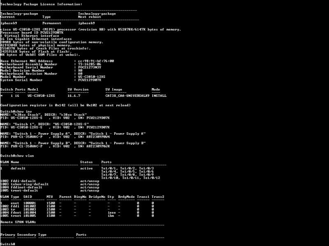Click the 'MTU' column header
The image size is (329, 246).
[49, 197]
